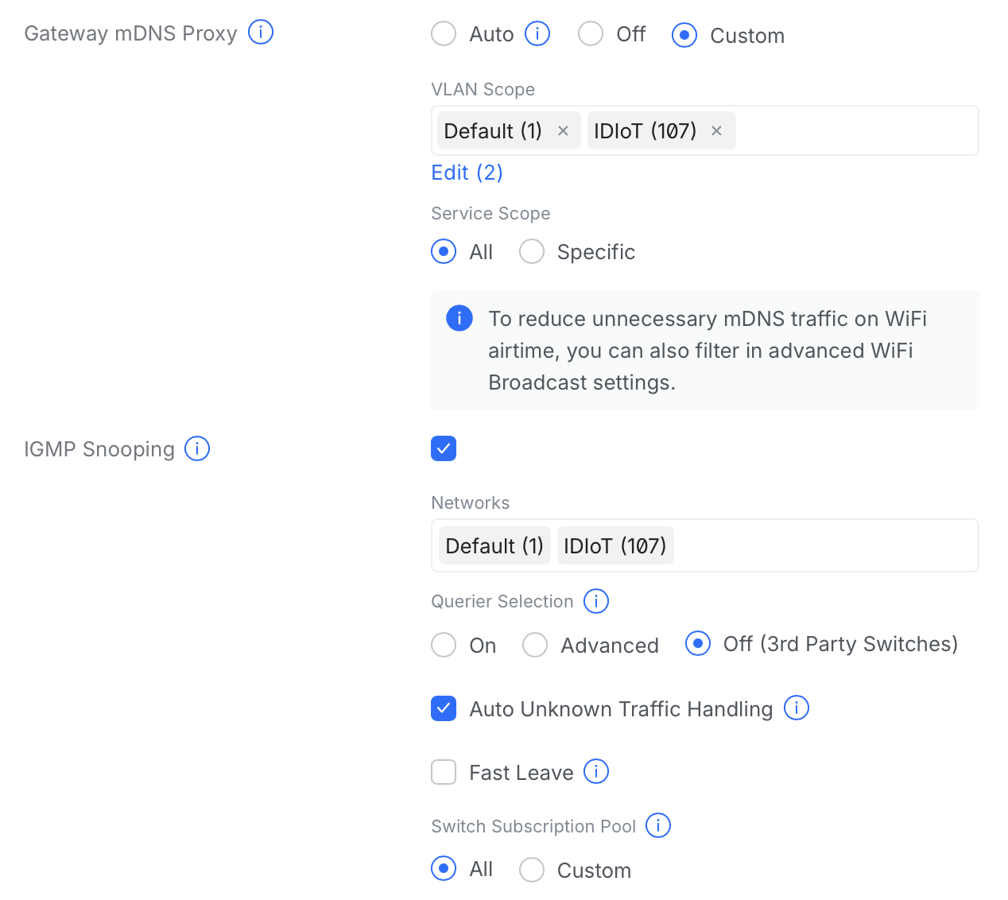Open the VLAN Scope selection field
1008x900 pixels.
click(855, 131)
